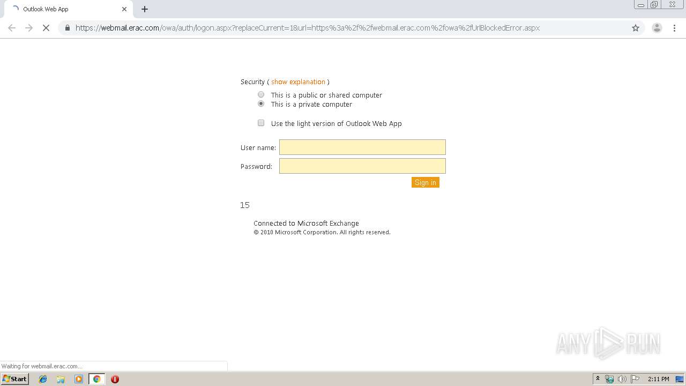Bookmark this page with the star icon
The image size is (686, 386).
[x=636, y=28]
